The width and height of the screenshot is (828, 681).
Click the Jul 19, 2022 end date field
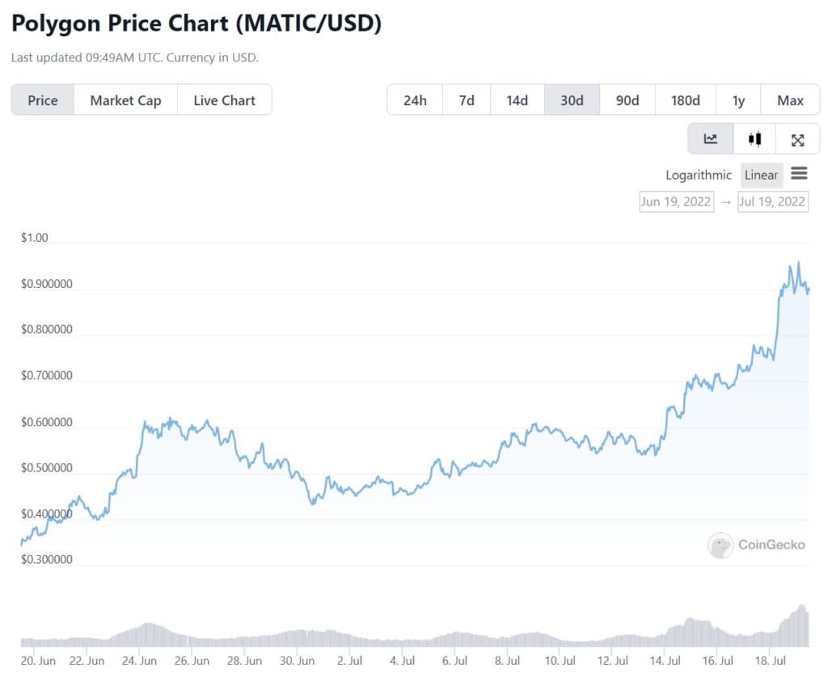click(x=772, y=201)
